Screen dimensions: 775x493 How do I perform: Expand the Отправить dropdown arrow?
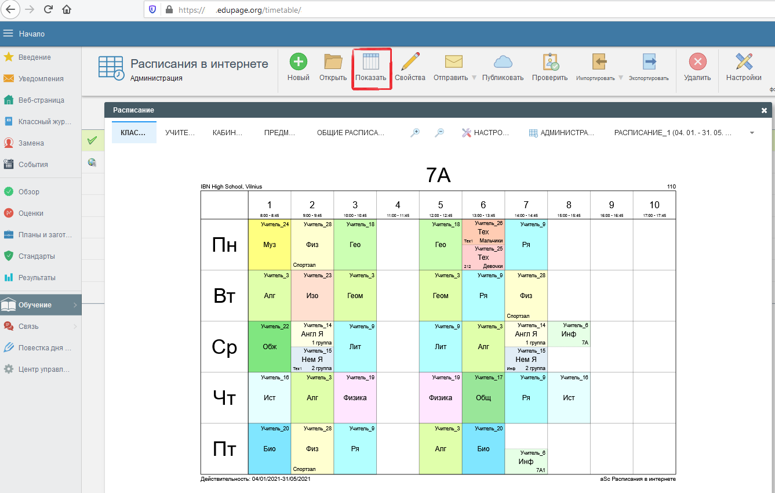(x=474, y=78)
